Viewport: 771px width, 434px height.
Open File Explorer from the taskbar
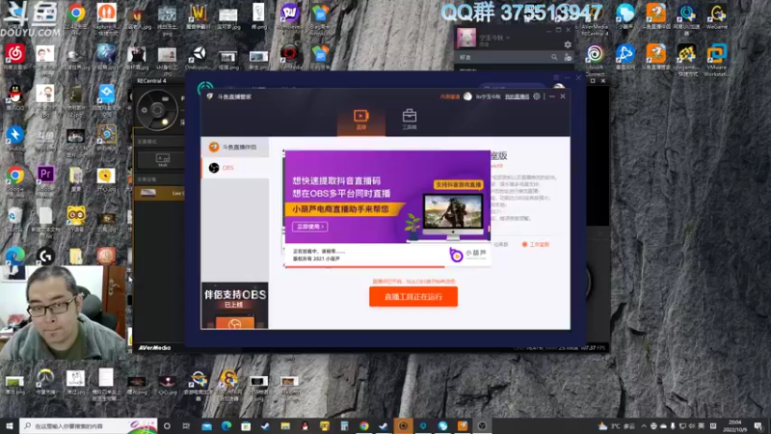285,425
